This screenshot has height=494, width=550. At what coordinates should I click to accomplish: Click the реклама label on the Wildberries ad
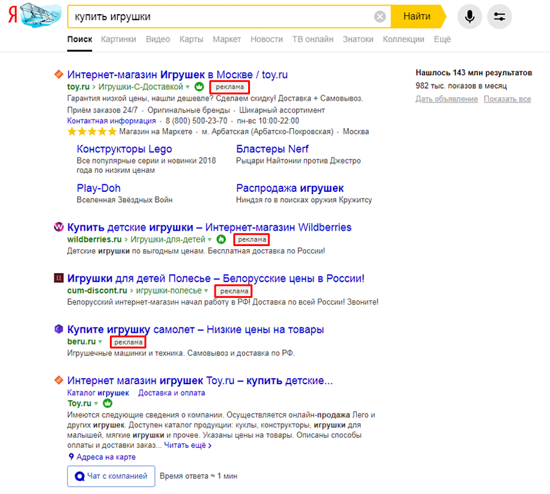pos(252,239)
